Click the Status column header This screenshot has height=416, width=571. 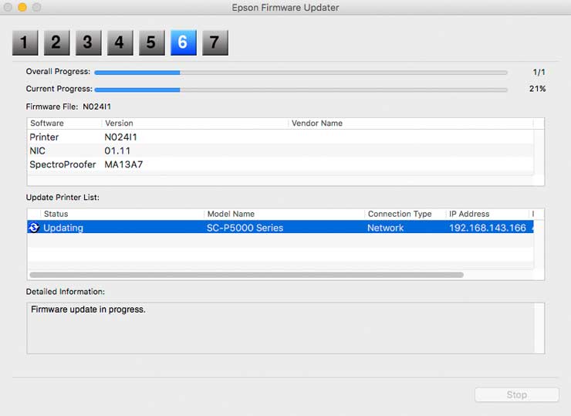(x=122, y=214)
